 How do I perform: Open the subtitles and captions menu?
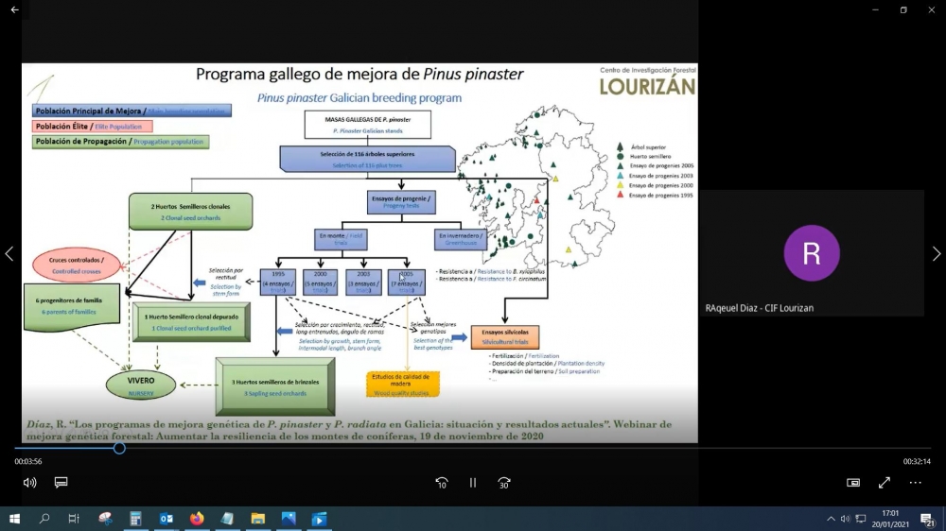click(x=61, y=483)
